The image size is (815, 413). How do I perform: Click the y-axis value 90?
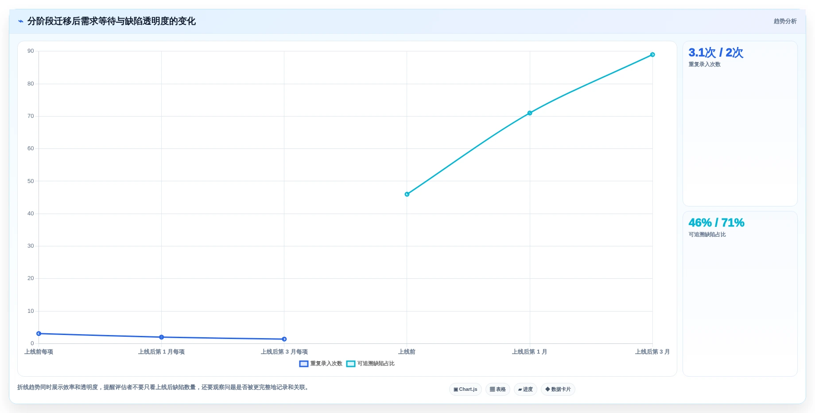pyautogui.click(x=31, y=51)
